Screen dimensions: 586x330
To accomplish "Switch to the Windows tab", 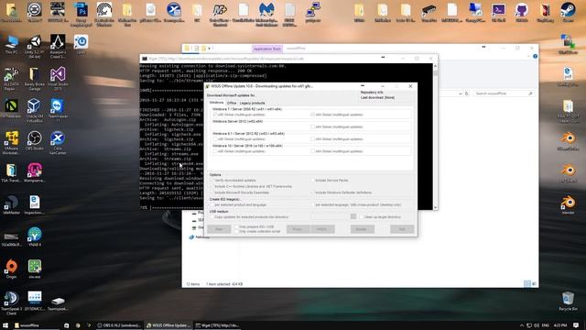I will (x=216, y=103).
